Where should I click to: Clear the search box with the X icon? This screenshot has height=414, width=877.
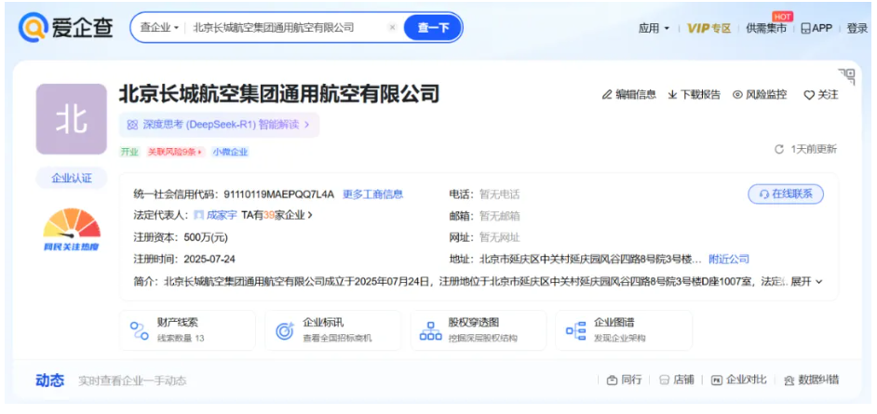coord(392,28)
